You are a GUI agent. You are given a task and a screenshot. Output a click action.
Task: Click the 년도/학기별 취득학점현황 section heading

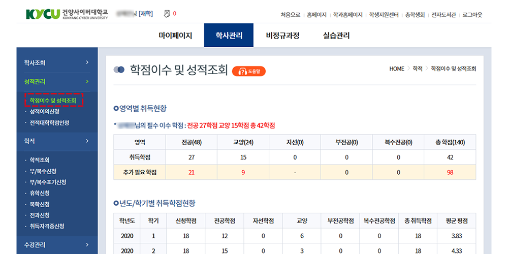point(155,204)
